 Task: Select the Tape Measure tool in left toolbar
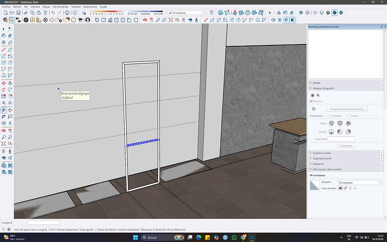4,110
